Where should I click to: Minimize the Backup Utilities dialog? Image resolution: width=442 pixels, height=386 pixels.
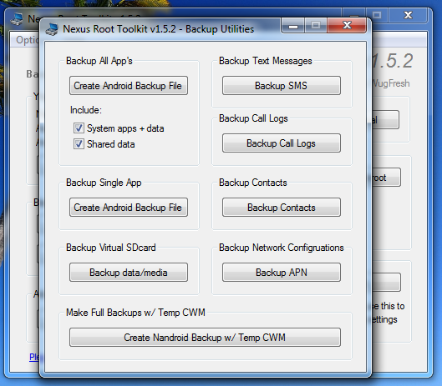coord(293,26)
